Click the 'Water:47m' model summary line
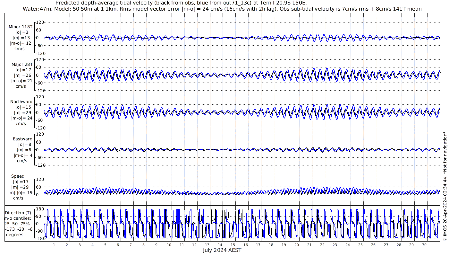Viewport: 449px width, 257px height. point(222,9)
